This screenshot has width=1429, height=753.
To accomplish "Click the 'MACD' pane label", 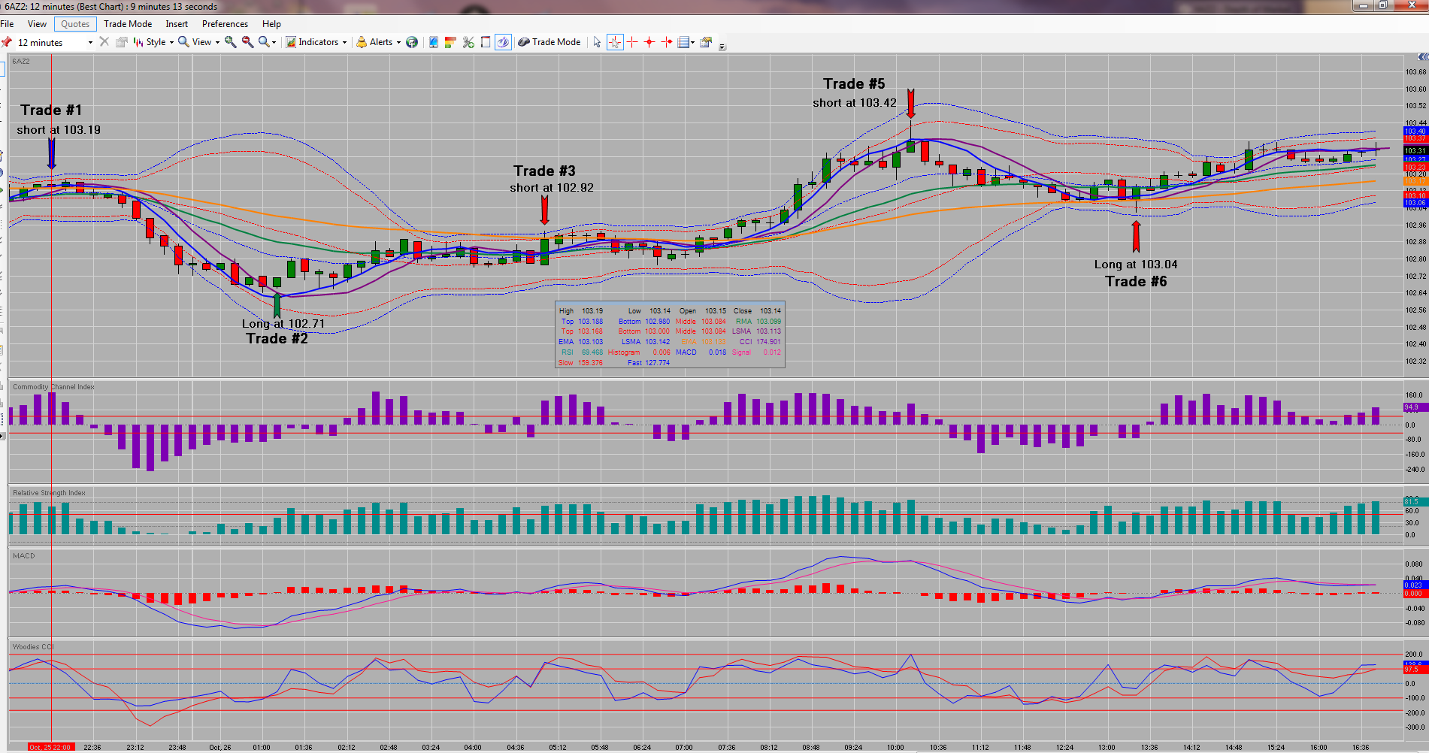I will pos(24,556).
